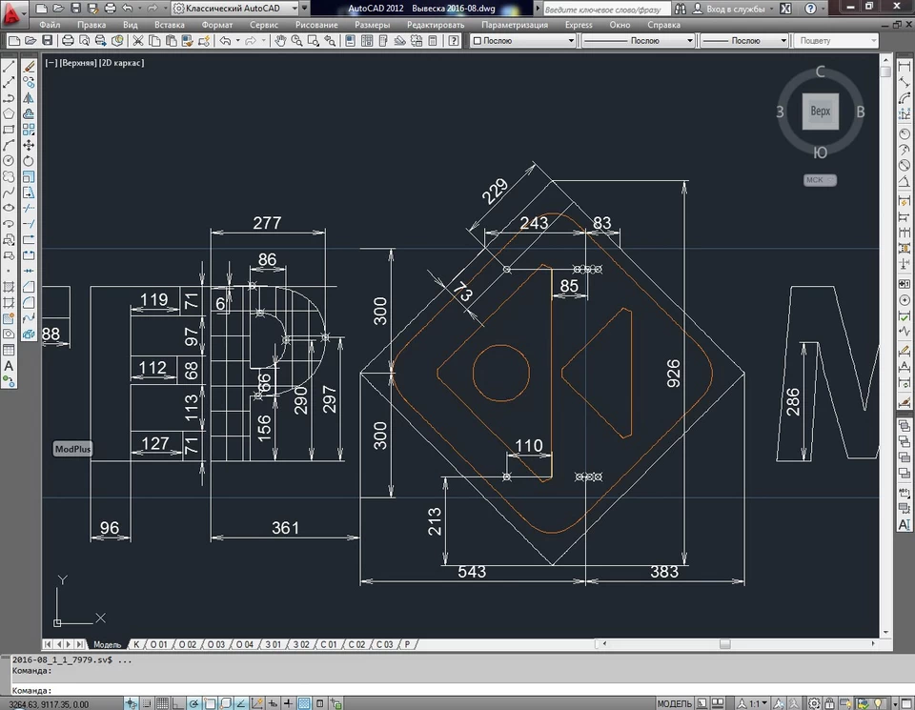Click the Save icon in the standard toolbar
The image size is (915, 710).
pyautogui.click(x=48, y=41)
